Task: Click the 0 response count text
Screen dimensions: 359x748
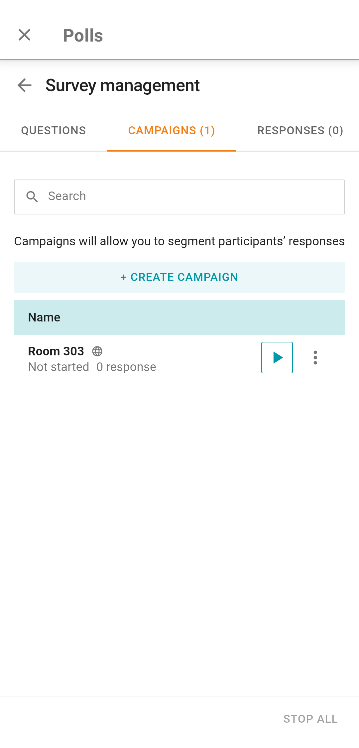Action: point(126,367)
